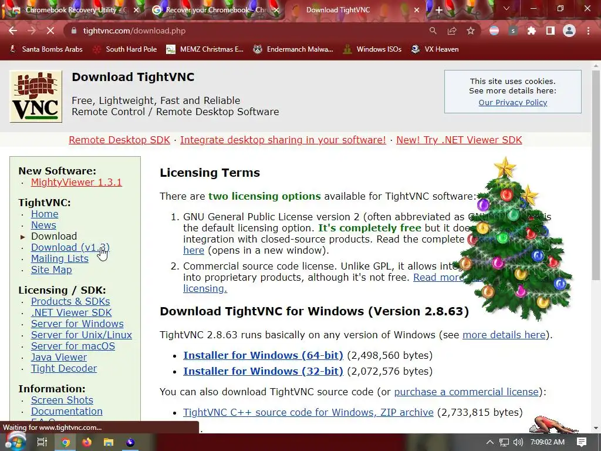Share this page via the share icon
This screenshot has width=601, height=451.
click(x=452, y=31)
